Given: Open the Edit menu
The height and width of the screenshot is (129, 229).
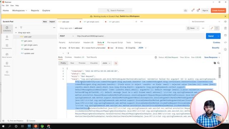Looking at the screenshot, I should click(x=7, y=6).
